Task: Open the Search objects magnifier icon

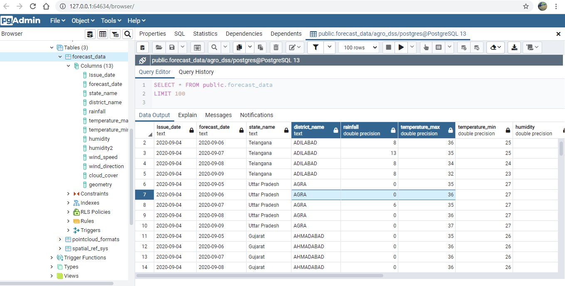Action: pyautogui.click(x=127, y=34)
